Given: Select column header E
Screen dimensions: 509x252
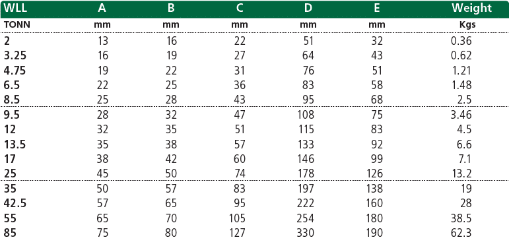Looking at the screenshot, I should (x=376, y=8).
